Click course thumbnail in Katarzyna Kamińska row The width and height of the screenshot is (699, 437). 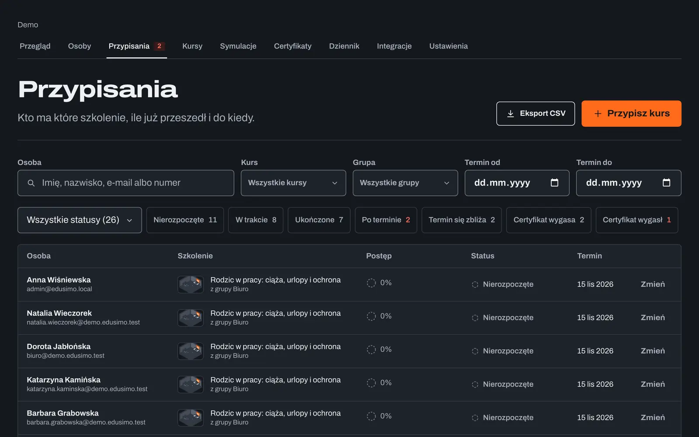[190, 385]
